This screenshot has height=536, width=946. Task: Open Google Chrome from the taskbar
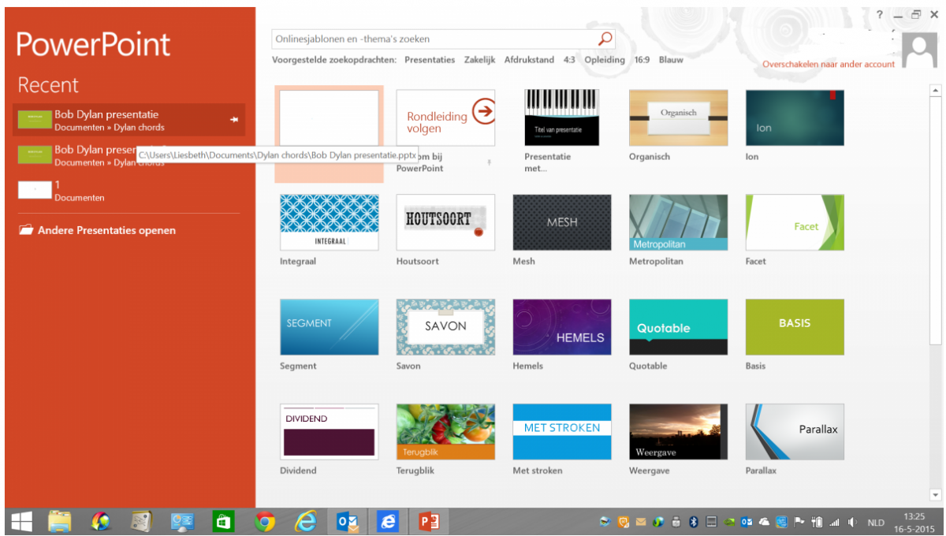[265, 522]
